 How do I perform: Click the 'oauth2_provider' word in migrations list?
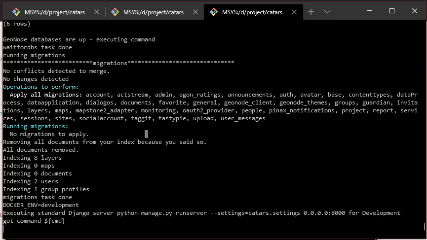click(x=208, y=110)
